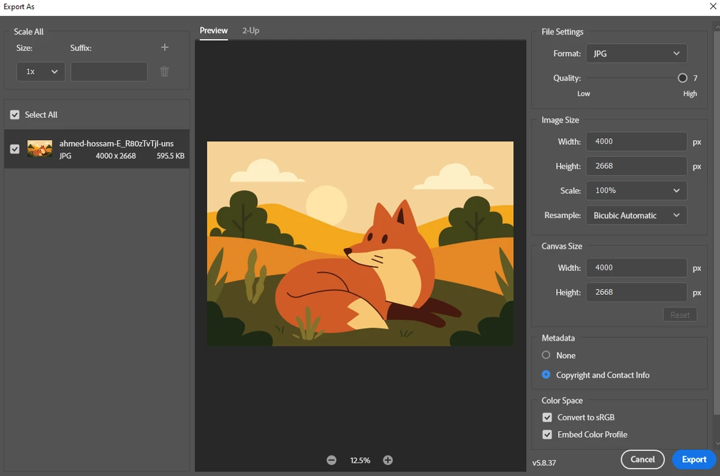Screen dimensions: 720x476
Task: Zoom out the preview with minus icon
Action: pos(331,460)
